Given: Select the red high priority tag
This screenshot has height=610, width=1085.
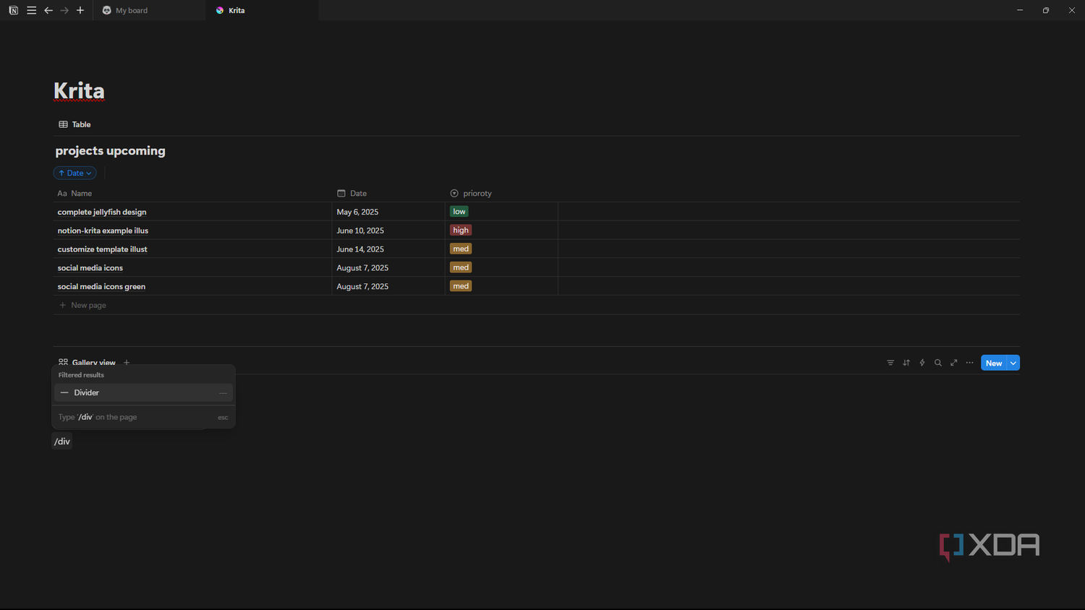Looking at the screenshot, I should coord(461,230).
